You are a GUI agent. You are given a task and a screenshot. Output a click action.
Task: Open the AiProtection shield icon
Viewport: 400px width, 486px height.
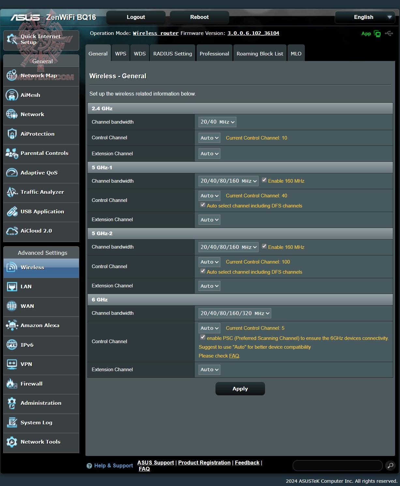coord(12,134)
